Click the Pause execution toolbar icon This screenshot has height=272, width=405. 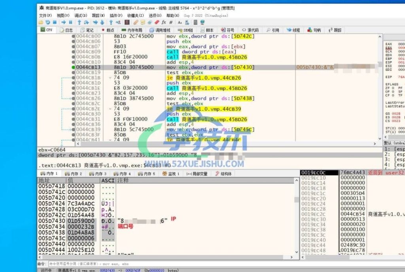tap(71, 22)
